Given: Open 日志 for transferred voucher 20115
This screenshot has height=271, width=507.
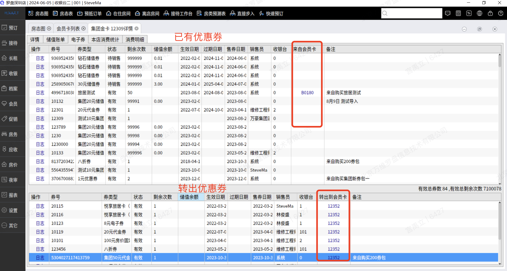Looking at the screenshot, I should coord(40,206).
